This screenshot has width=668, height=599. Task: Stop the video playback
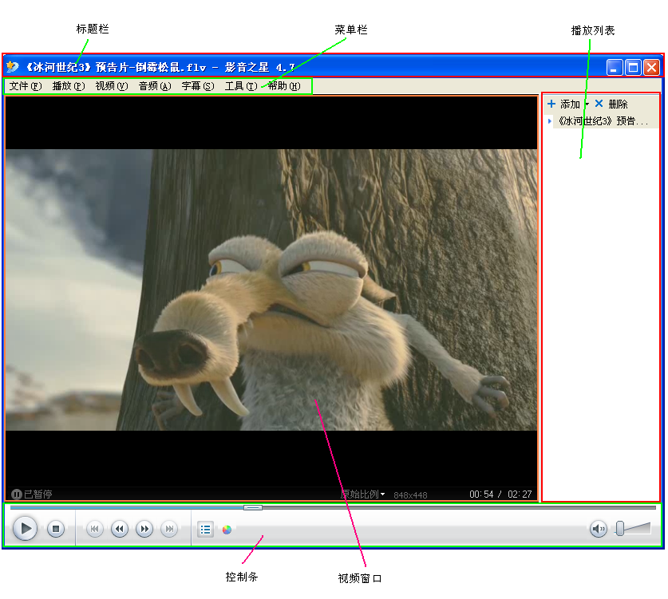point(55,529)
